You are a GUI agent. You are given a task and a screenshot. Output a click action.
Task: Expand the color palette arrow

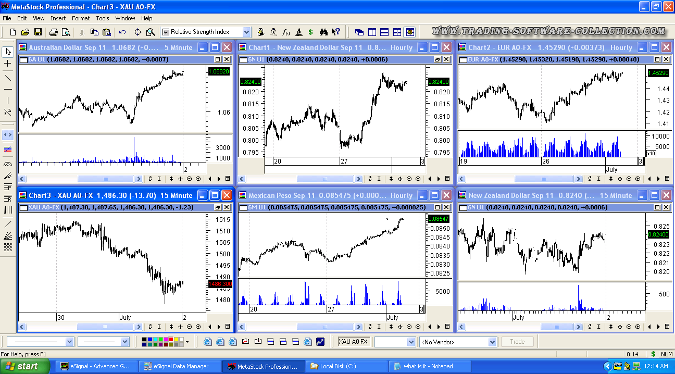point(187,342)
